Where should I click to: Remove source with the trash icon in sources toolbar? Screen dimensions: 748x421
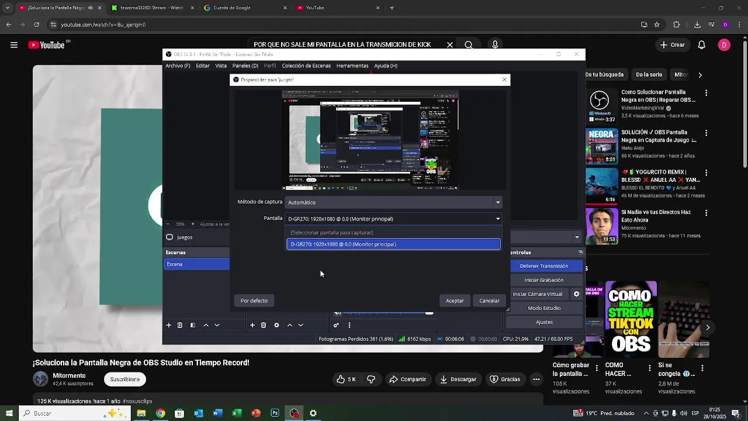point(264,325)
